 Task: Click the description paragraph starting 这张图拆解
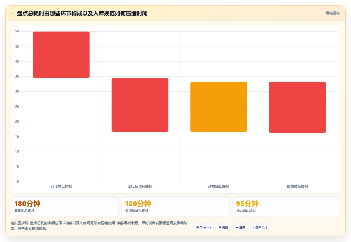99,226
